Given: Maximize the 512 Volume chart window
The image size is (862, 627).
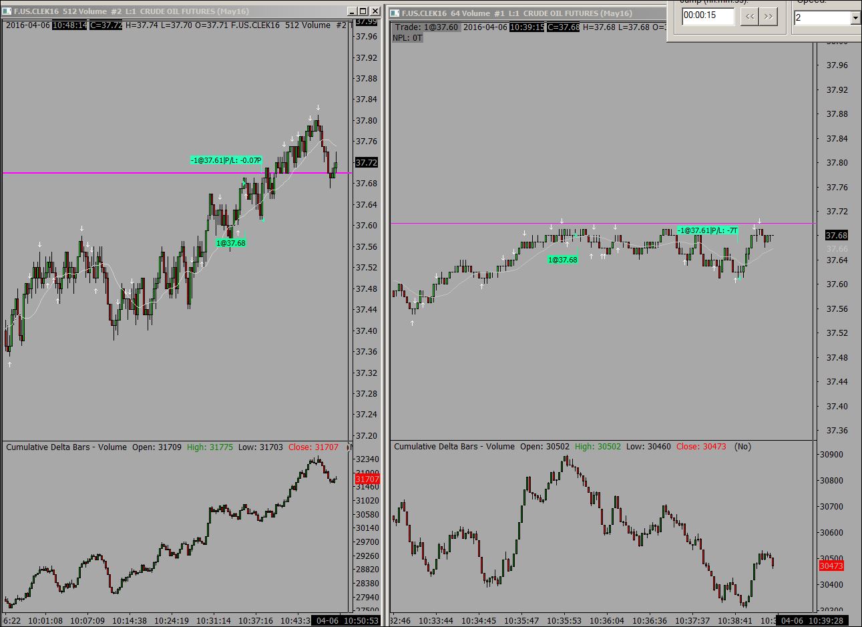Looking at the screenshot, I should (363, 11).
